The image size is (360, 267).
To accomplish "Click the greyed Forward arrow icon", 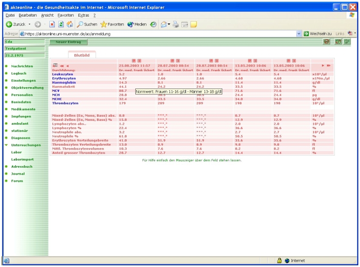I will (37, 24).
